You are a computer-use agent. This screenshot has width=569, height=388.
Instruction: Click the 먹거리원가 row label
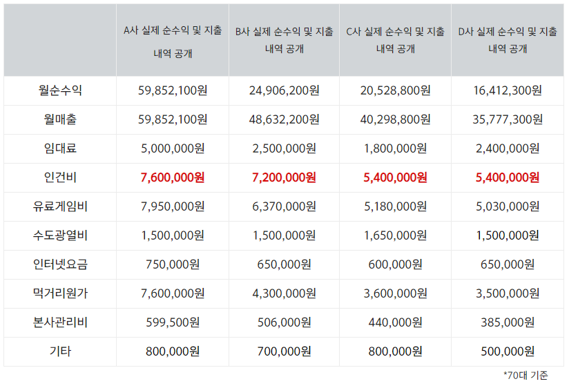[x=60, y=293]
